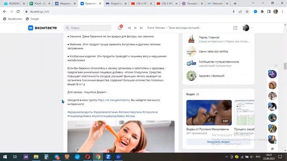Click the search field in VK header

coord(87,28)
